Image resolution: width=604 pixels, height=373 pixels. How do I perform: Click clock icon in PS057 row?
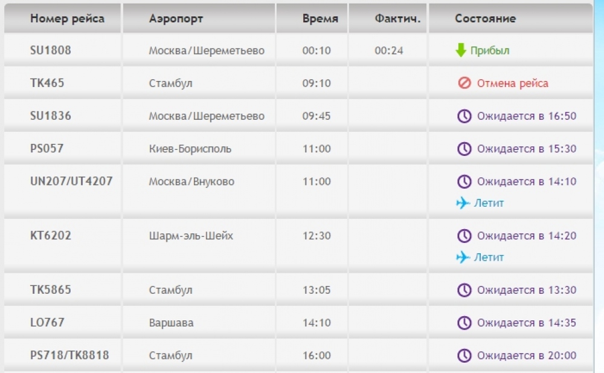tap(464, 149)
